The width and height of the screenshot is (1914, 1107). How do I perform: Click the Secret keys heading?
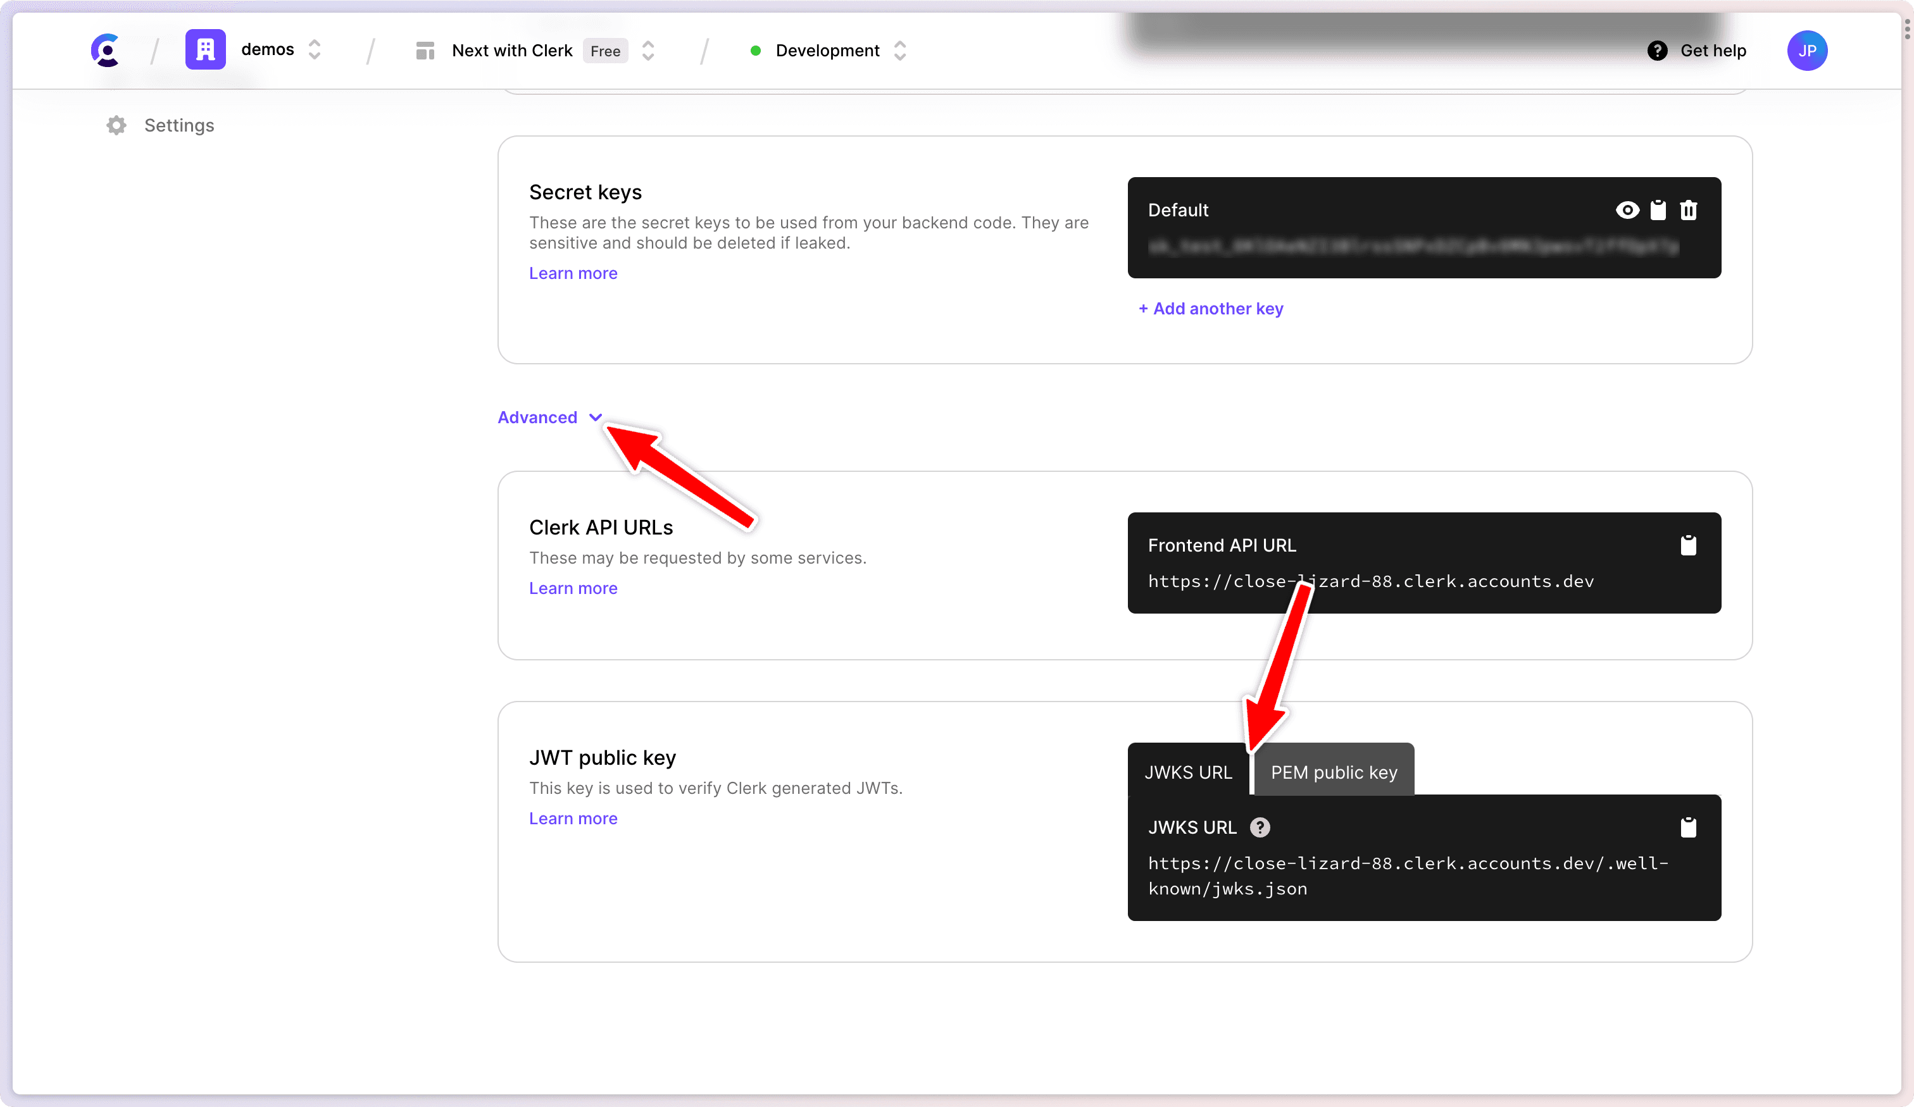pyautogui.click(x=585, y=192)
